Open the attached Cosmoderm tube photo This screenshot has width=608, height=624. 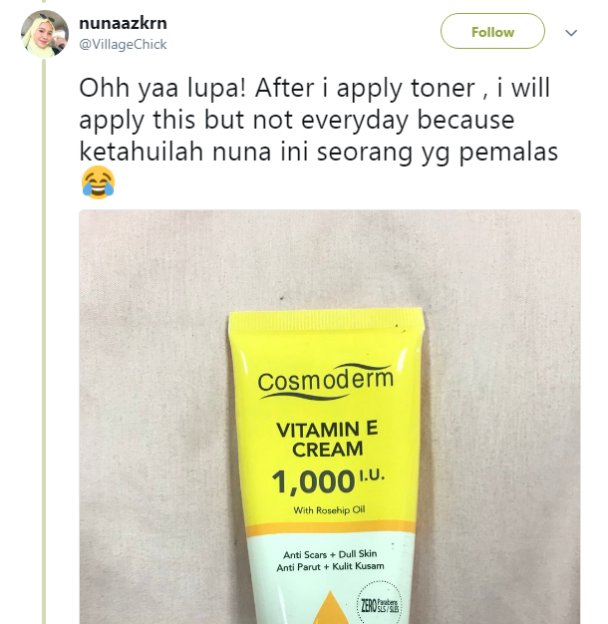point(330,417)
